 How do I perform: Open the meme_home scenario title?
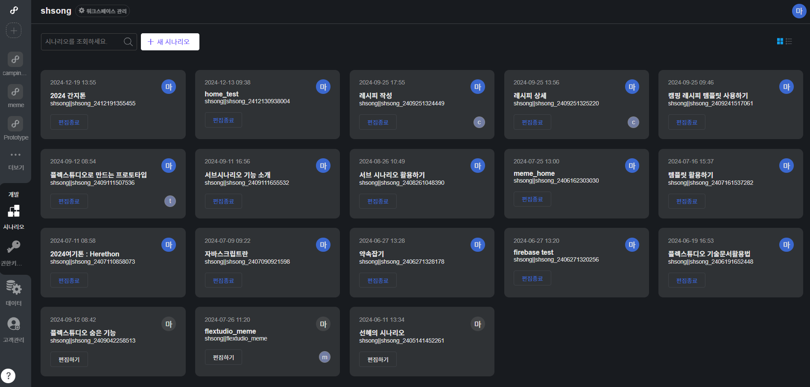[x=534, y=173]
